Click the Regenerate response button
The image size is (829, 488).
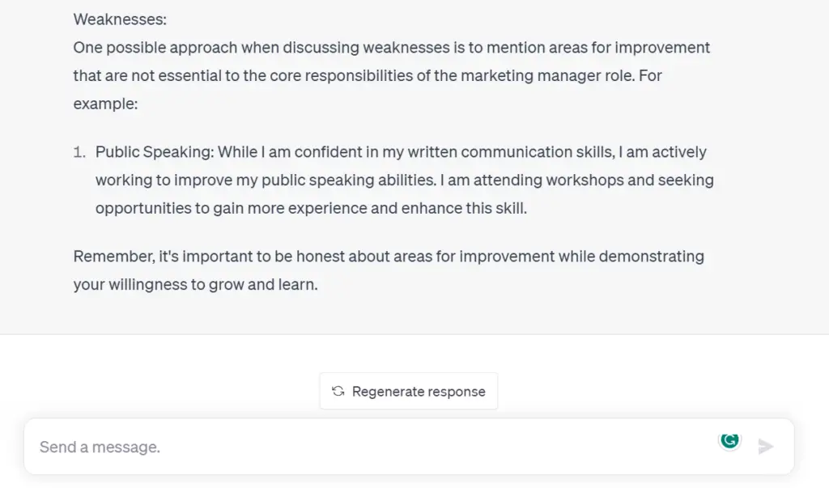tap(409, 391)
